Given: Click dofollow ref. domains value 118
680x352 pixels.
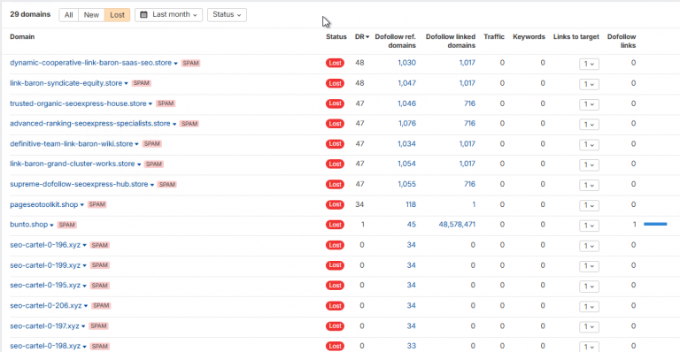Looking at the screenshot, I should coord(411,204).
